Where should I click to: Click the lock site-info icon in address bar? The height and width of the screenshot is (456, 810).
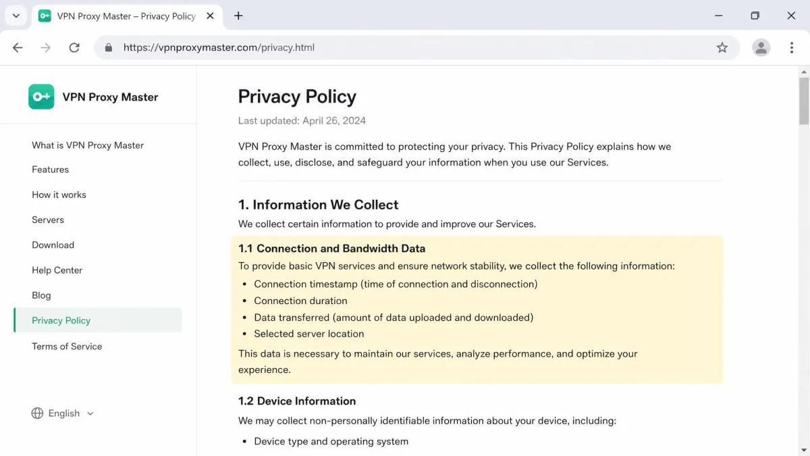[x=108, y=47]
